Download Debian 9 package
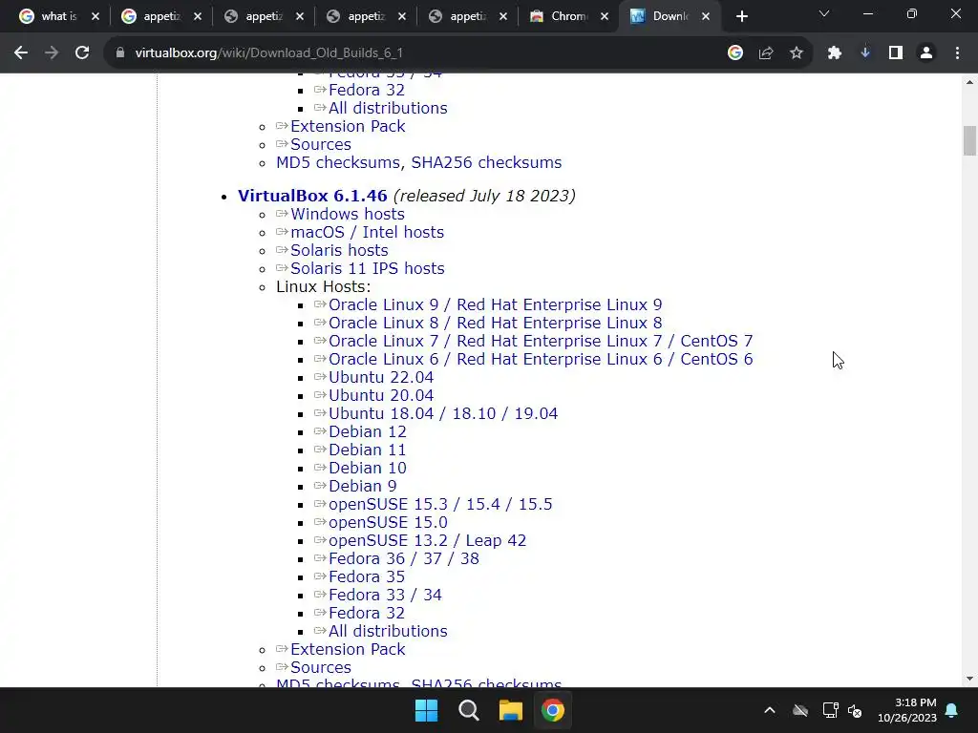This screenshot has height=733, width=978. [x=362, y=486]
